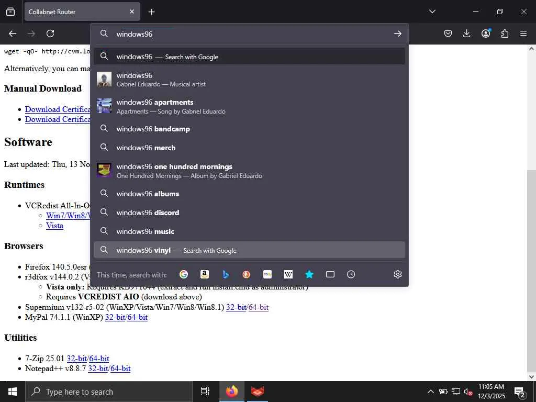This screenshot has width=536, height=402.
Task: Select windows96 discord suggestion
Action: [x=250, y=213]
